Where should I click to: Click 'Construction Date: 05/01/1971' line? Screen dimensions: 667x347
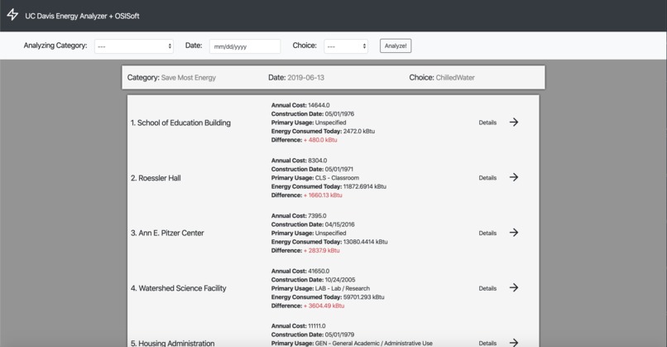click(x=312, y=170)
